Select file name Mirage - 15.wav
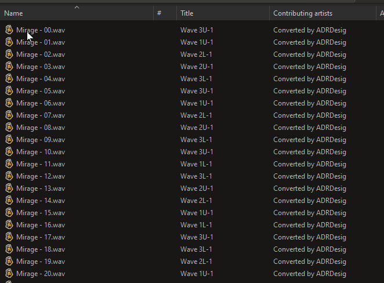 point(41,213)
